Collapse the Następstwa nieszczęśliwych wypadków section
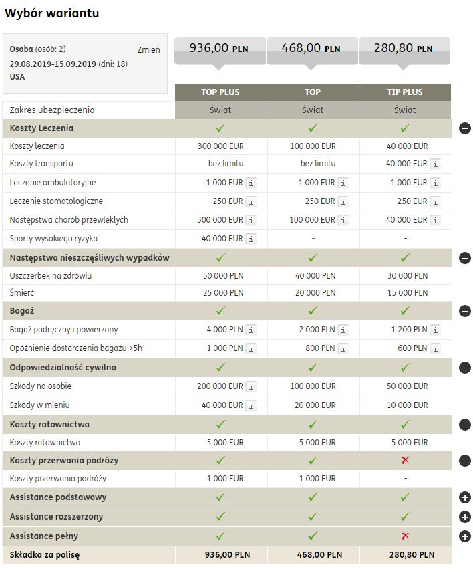This screenshot has width=473, height=573. click(x=464, y=258)
